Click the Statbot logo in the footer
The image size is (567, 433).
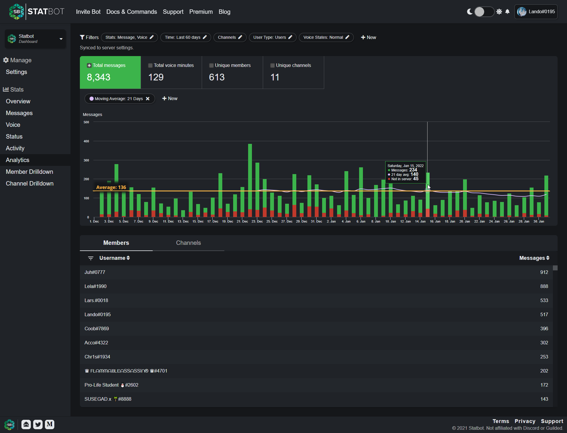(x=9, y=424)
